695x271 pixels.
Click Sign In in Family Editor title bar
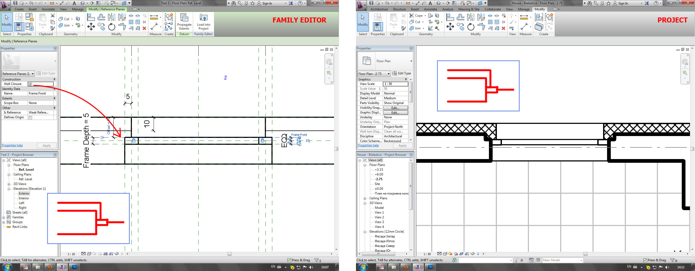(264, 3)
